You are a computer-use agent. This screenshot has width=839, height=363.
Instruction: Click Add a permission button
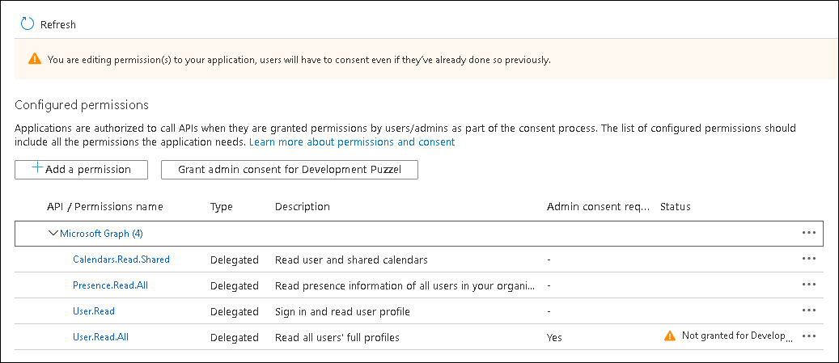(82, 169)
